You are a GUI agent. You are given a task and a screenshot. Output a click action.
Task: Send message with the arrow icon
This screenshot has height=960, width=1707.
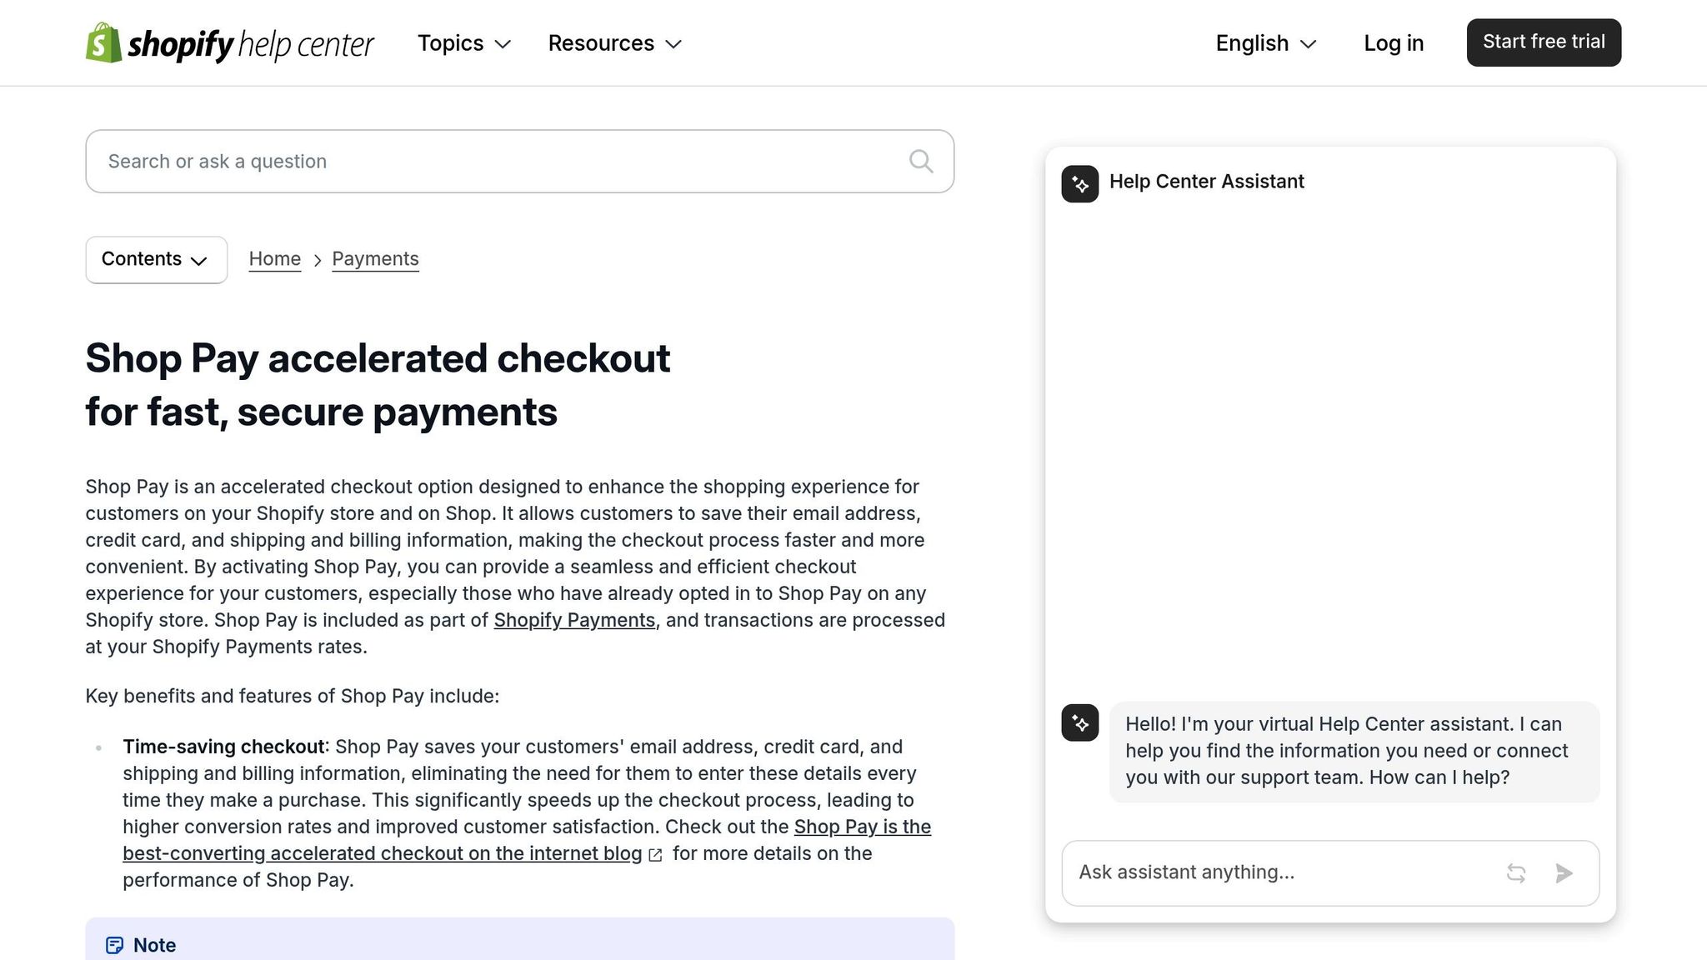coord(1564,872)
